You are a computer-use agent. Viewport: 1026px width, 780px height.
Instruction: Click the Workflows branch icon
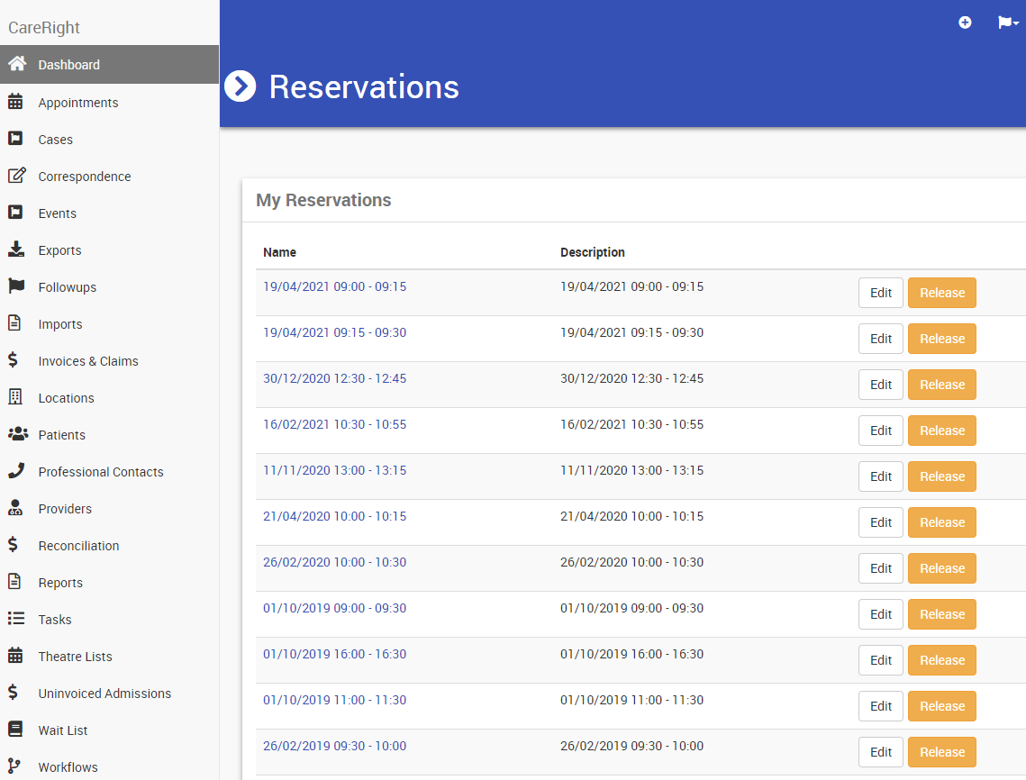(14, 766)
